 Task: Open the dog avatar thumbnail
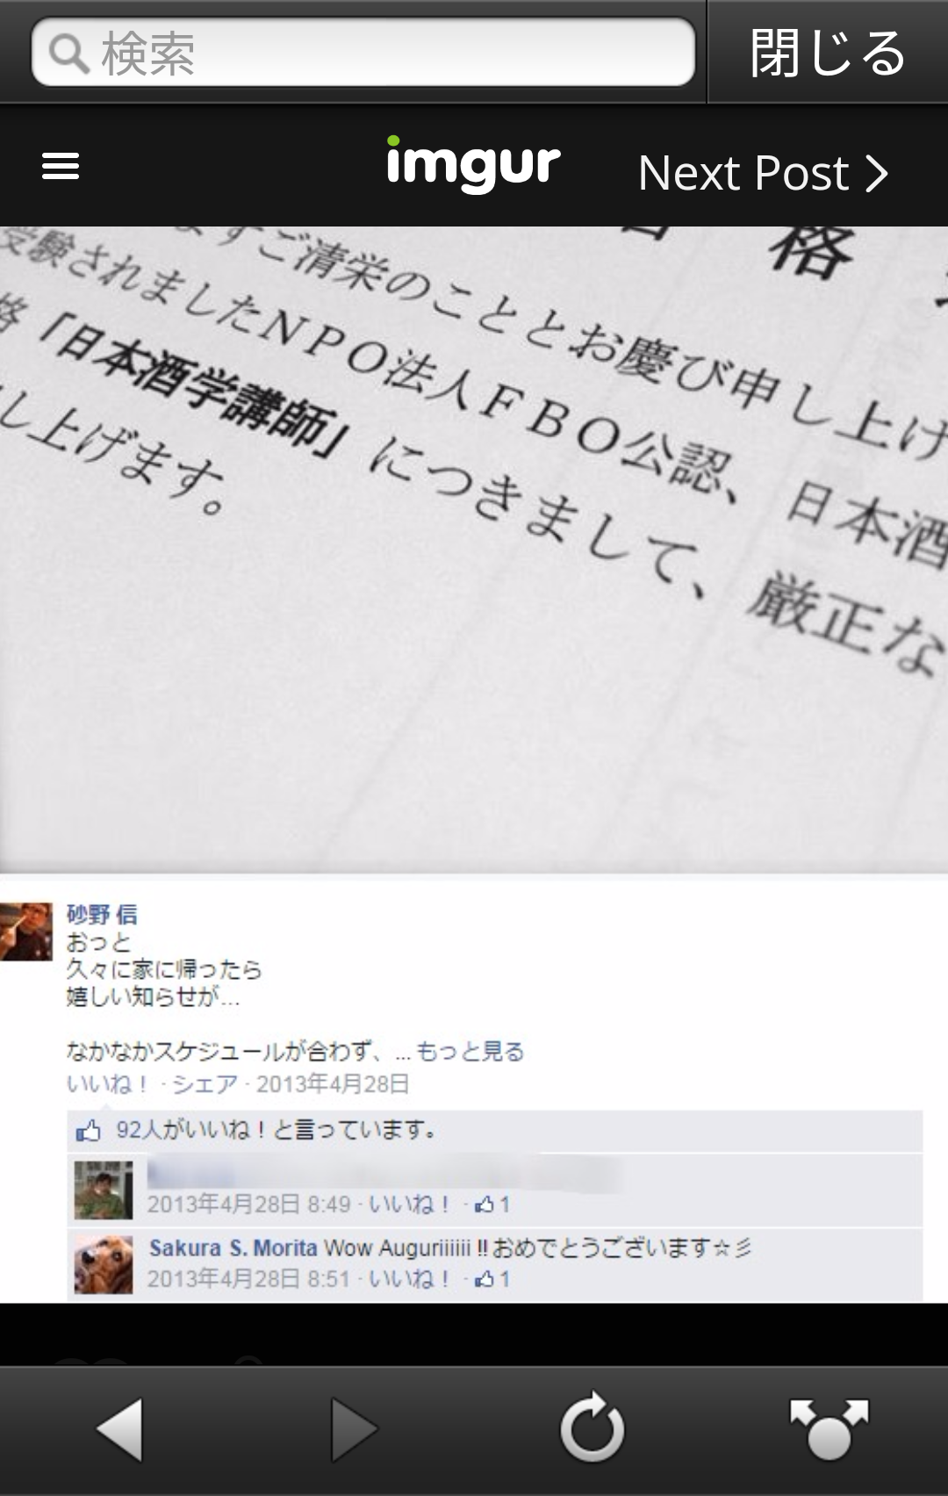click(104, 1264)
